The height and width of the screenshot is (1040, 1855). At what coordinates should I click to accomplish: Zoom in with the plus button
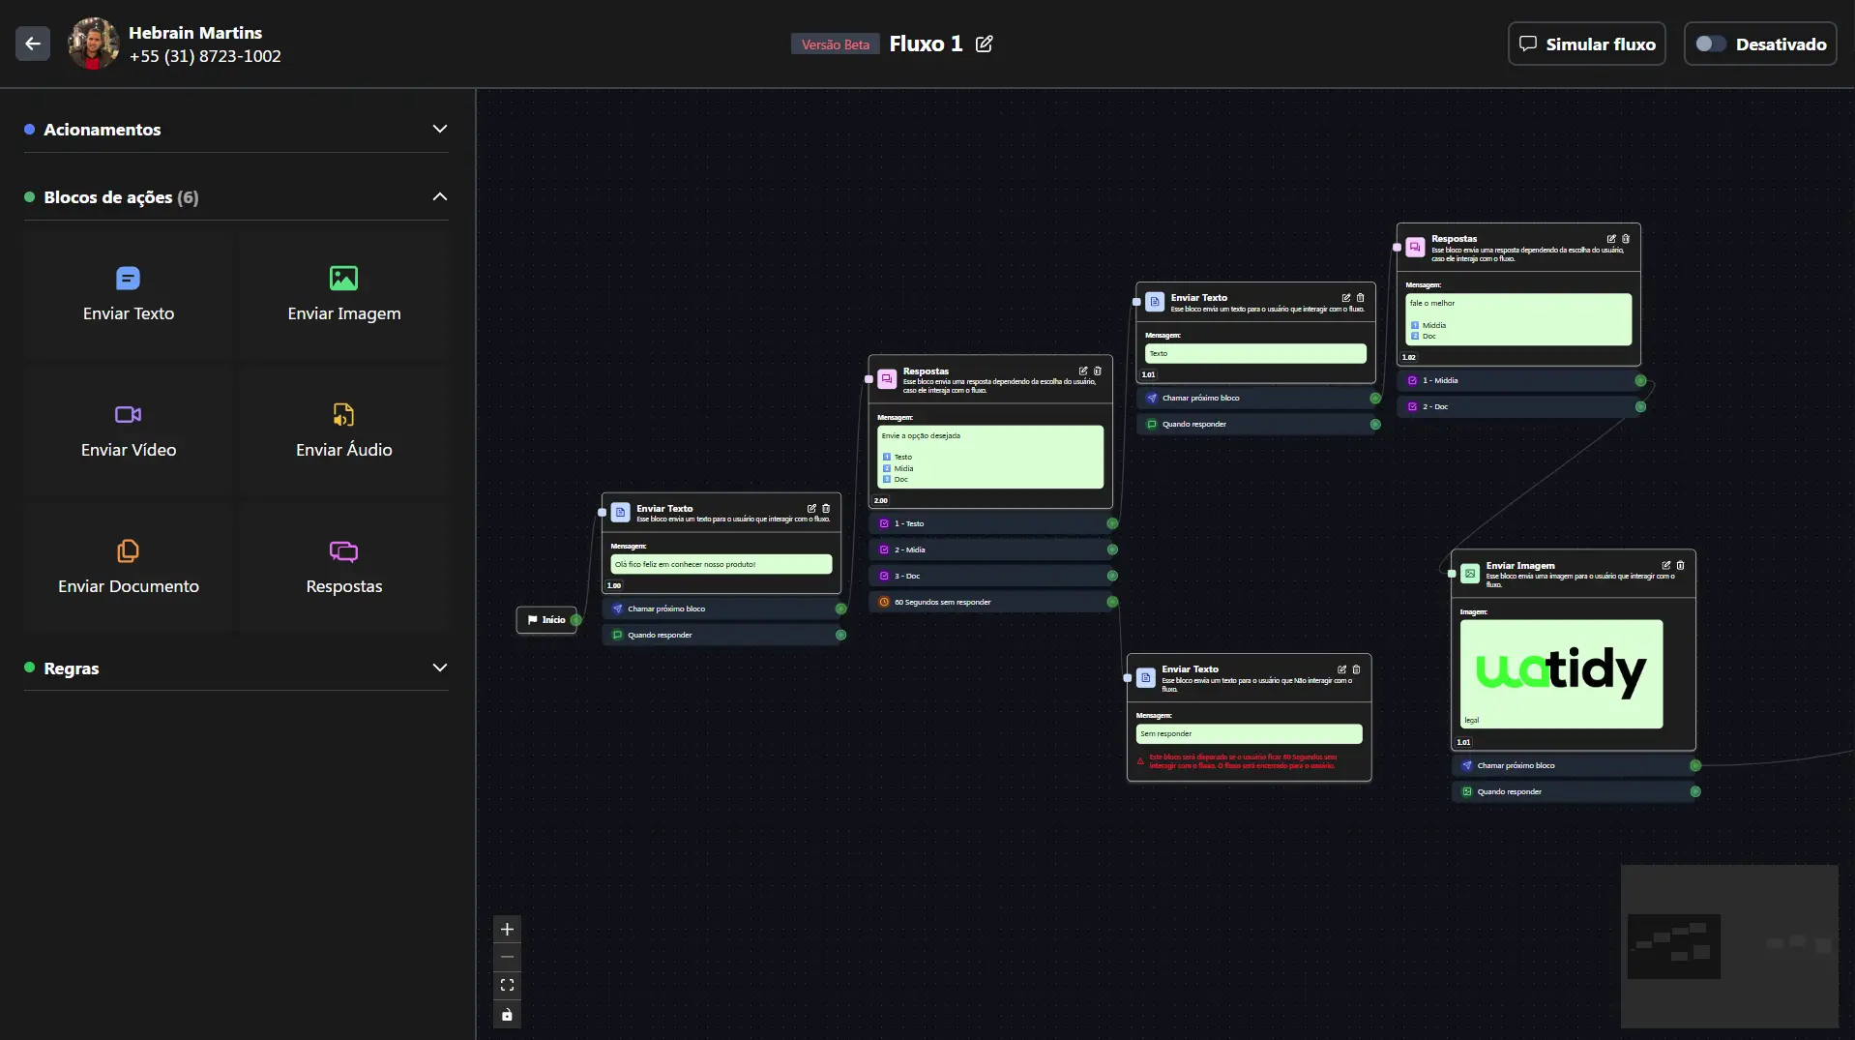pyautogui.click(x=507, y=929)
